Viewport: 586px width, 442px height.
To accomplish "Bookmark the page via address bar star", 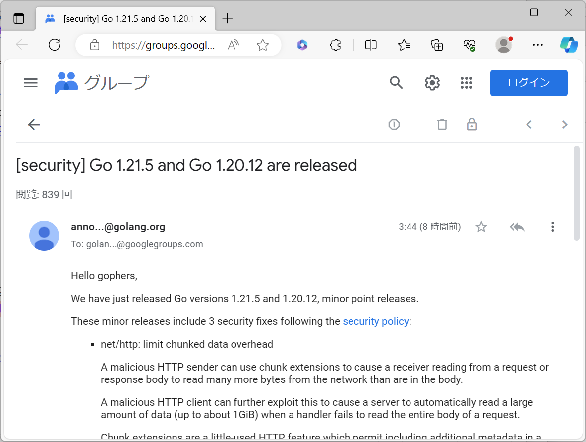I will click(263, 45).
